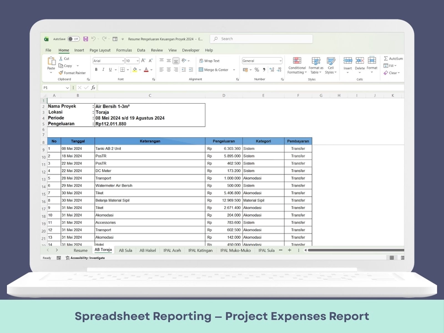The image size is (444, 333).
Task: Open the Formulas ribbon tab
Action: click(124, 50)
